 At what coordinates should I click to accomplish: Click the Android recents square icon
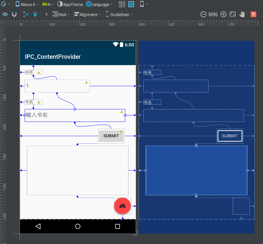[118, 226]
